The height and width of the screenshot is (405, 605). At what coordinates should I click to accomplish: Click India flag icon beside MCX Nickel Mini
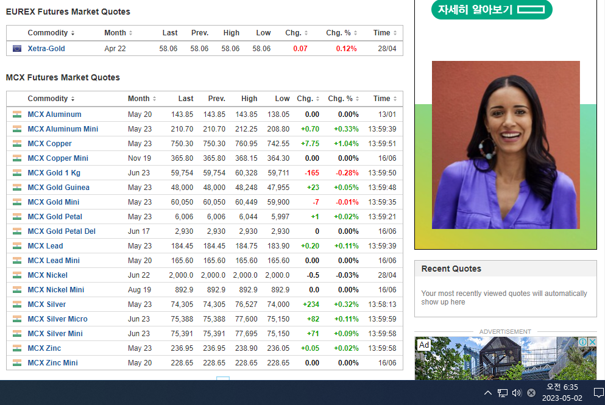pyautogui.click(x=17, y=291)
